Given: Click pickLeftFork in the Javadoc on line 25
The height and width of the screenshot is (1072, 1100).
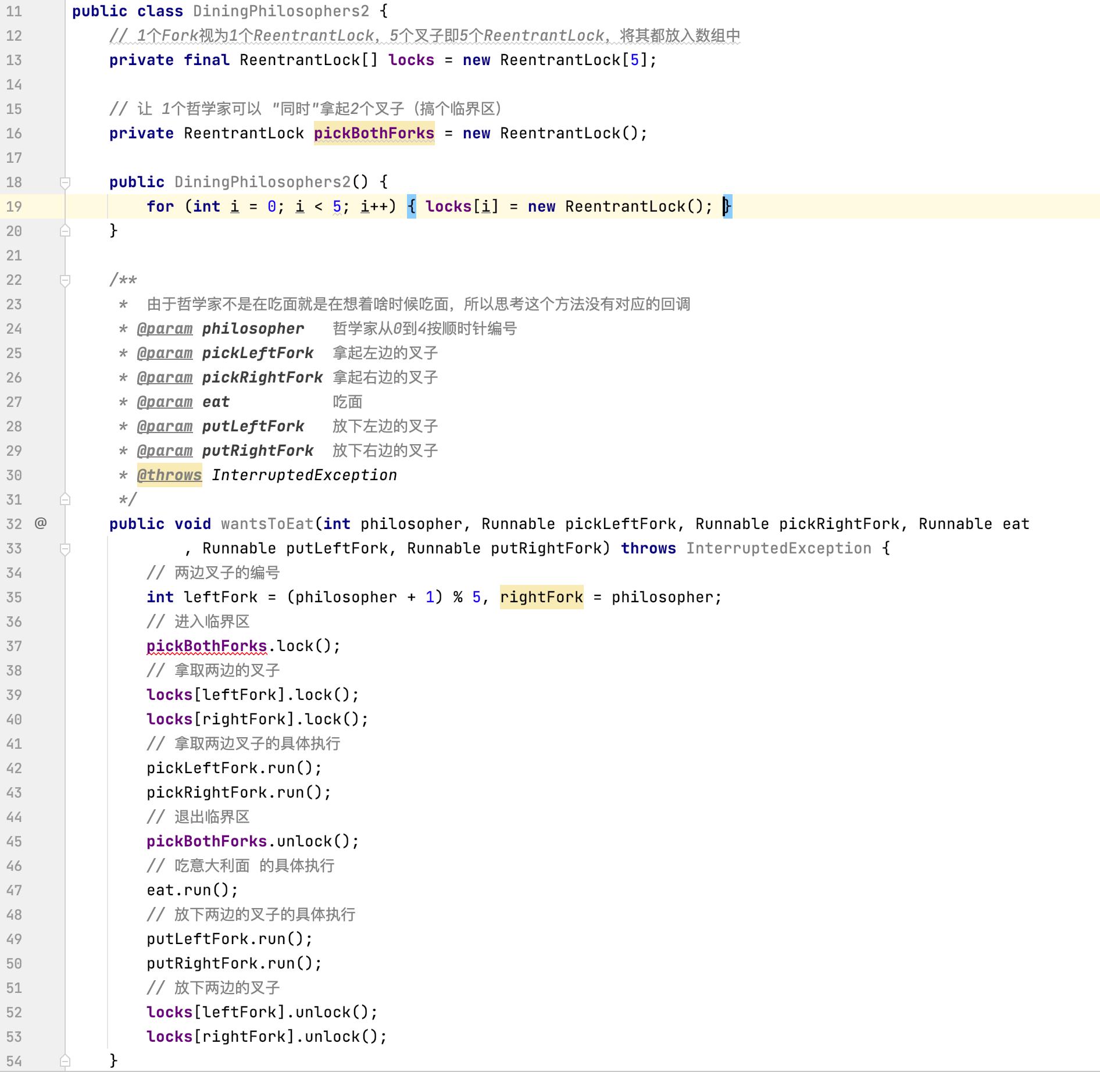Looking at the screenshot, I should point(258,353).
